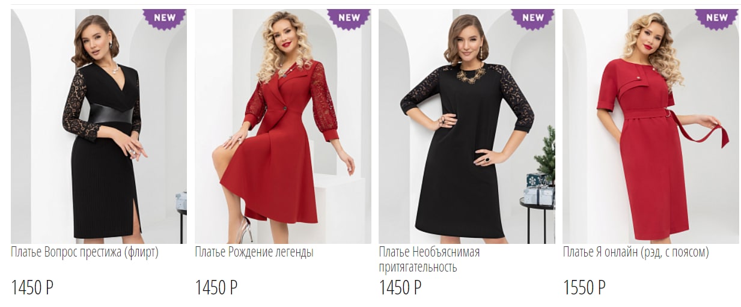741x307 pixels.
Task: Click the 1450 Р price under Рождение легенды
Action: (x=216, y=288)
